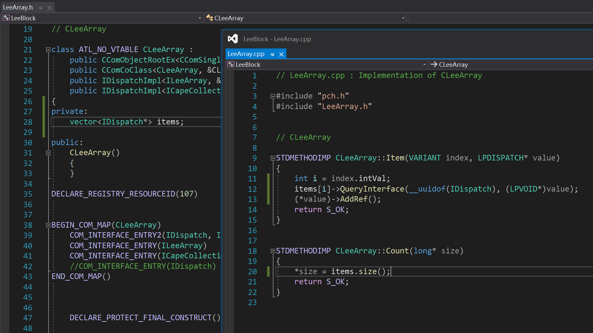This screenshot has height=333, width=593.
Task: Close the LeeArray.h tab
Action: tap(49, 8)
